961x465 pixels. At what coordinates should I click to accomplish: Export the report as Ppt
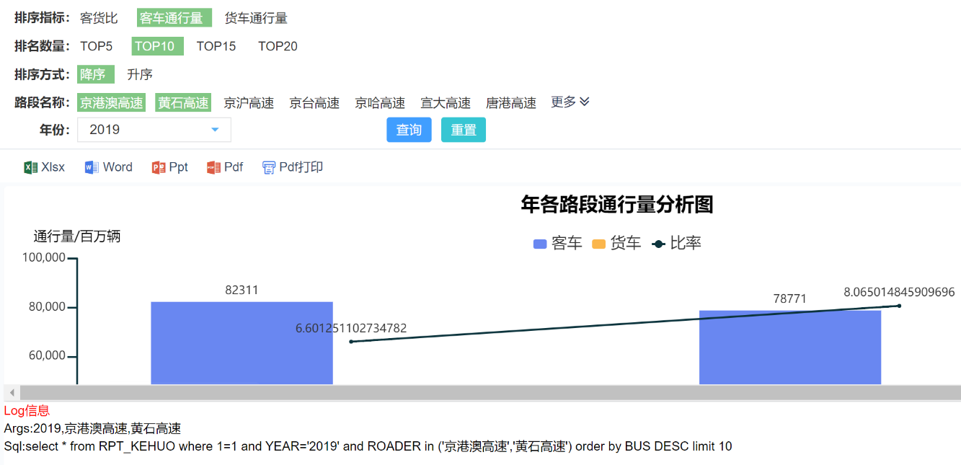[x=170, y=167]
